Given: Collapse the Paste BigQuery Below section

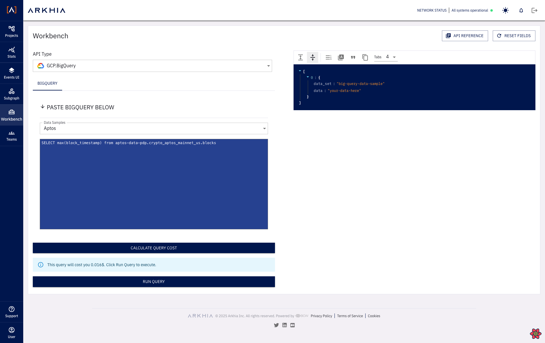Looking at the screenshot, I should point(42,107).
